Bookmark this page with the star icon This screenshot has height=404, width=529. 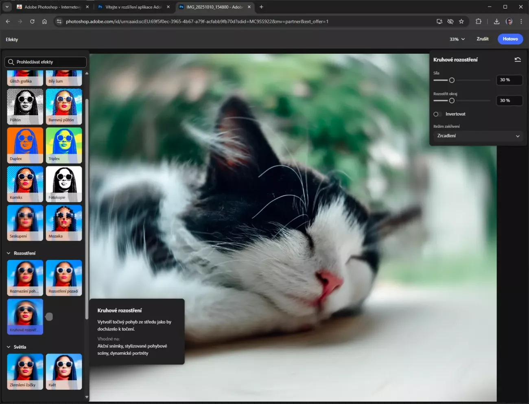click(x=461, y=22)
